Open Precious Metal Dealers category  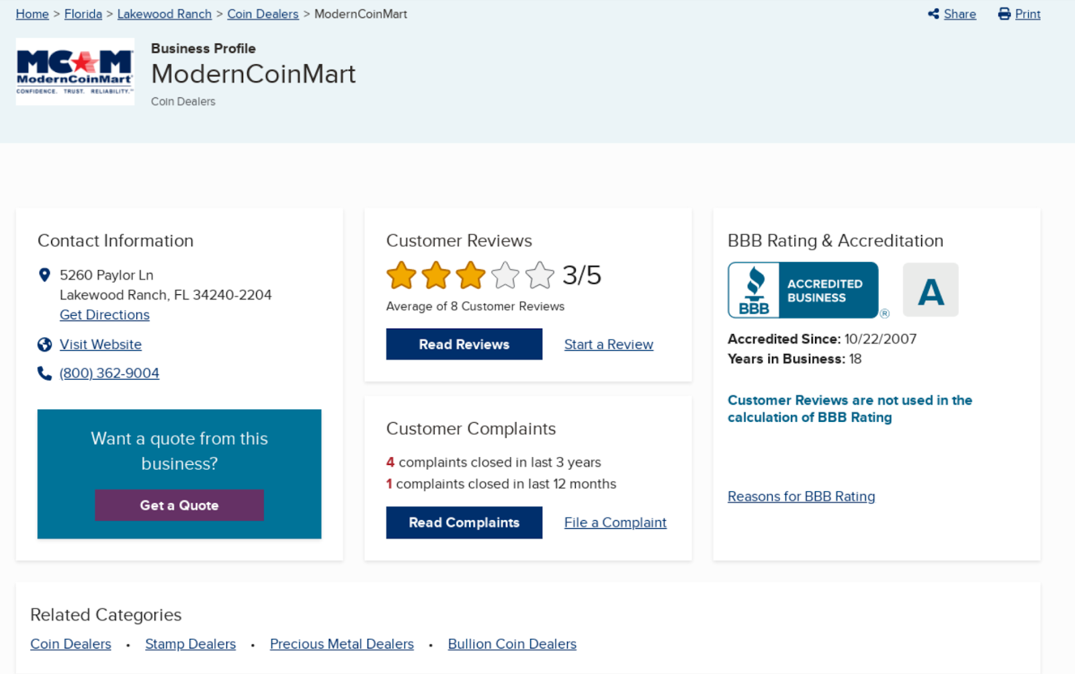tap(342, 644)
